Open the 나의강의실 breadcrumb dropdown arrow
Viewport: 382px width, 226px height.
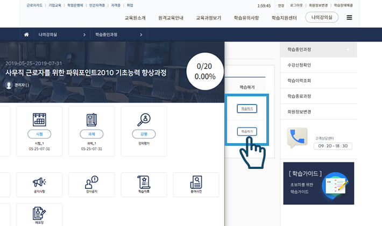(84, 35)
